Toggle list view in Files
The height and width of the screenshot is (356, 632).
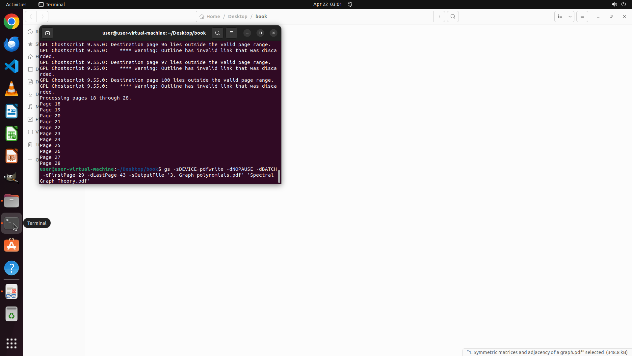(x=560, y=16)
